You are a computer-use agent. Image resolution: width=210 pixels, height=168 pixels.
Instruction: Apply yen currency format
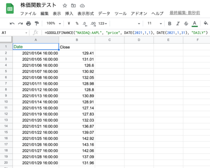[69, 24]
